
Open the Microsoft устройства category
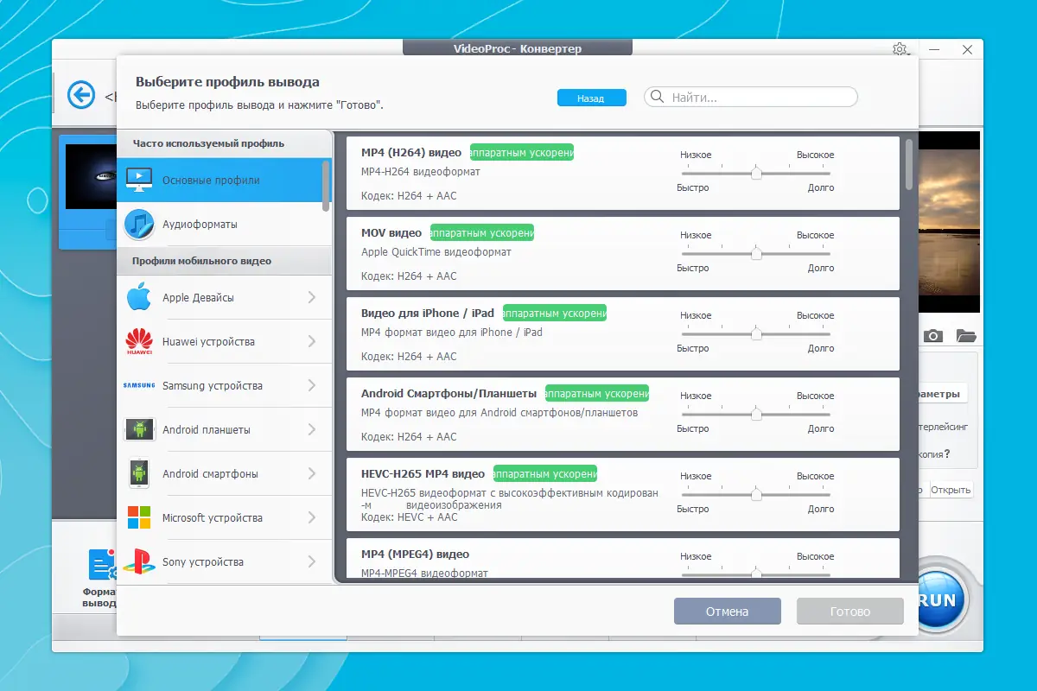click(x=224, y=517)
